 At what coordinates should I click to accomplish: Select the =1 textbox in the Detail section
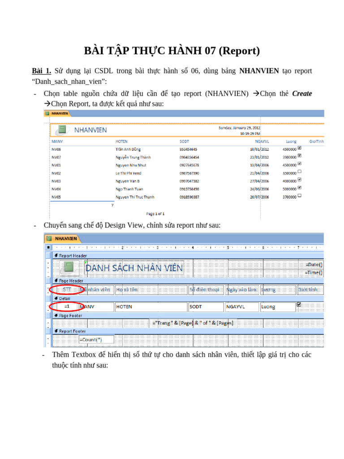click(x=67, y=307)
